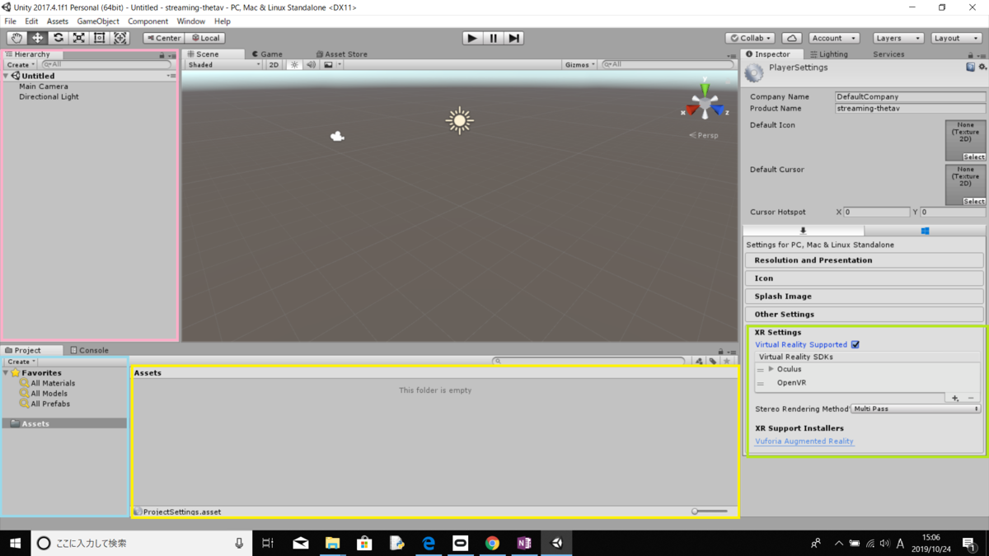This screenshot has height=556, width=989.
Task: Click the Company Name input field
Action: 910,96
